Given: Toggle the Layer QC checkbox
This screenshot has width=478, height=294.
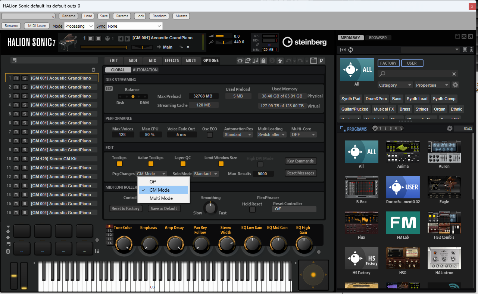Looking at the screenshot, I should click(x=183, y=164).
